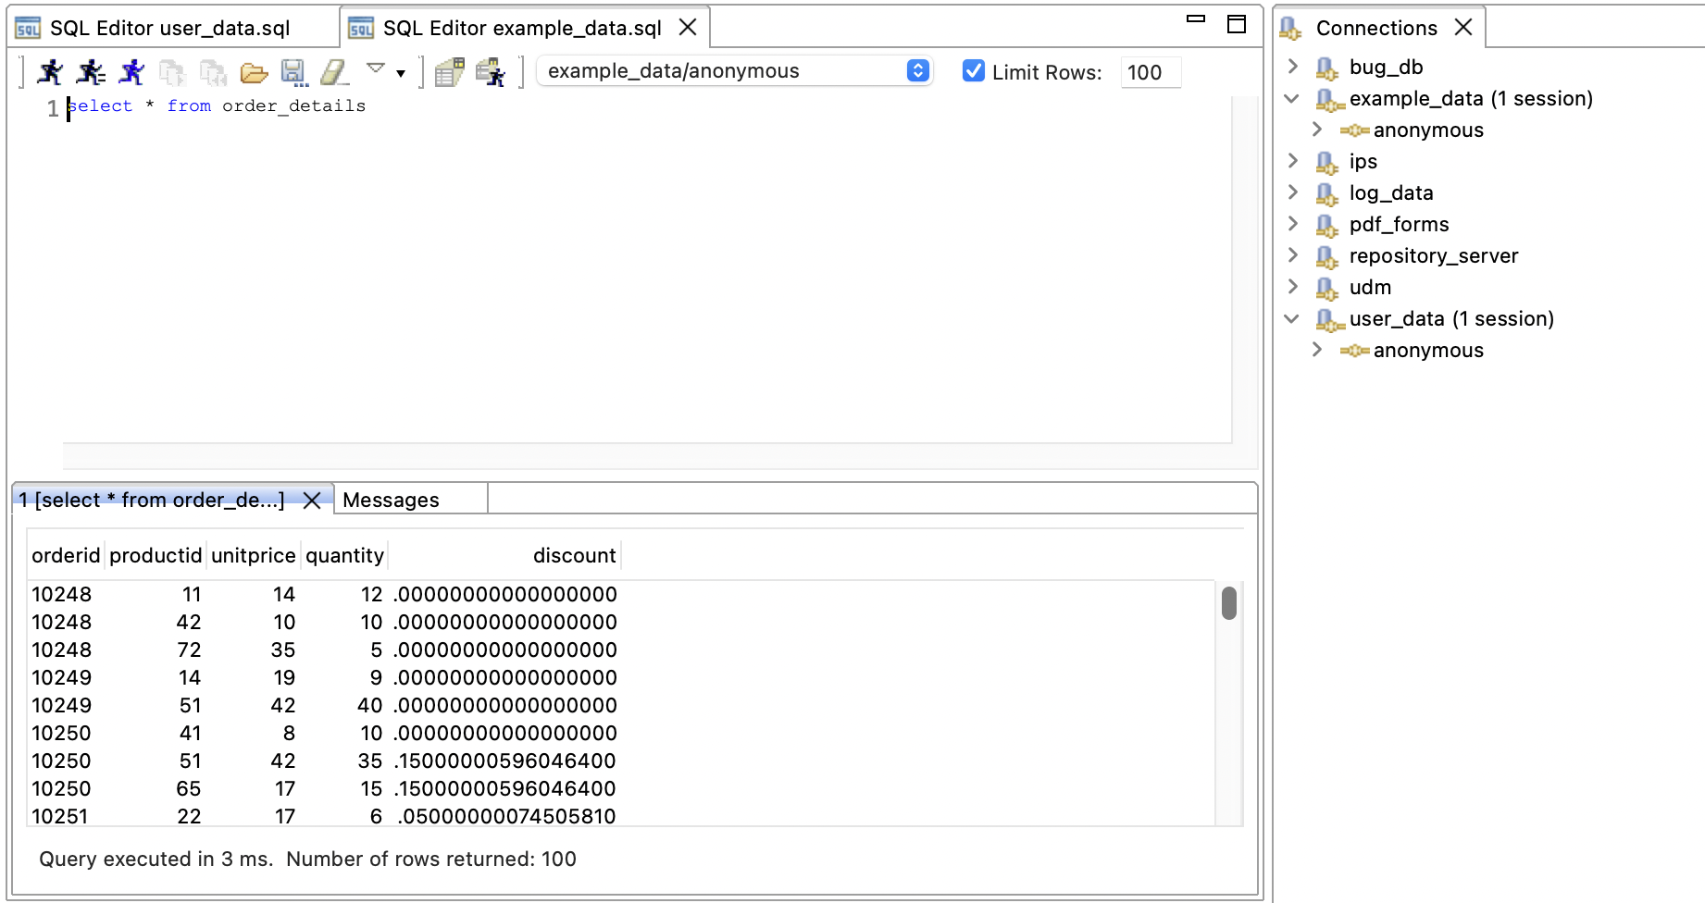The image size is (1705, 903).
Task: Save the current SQL script
Action: point(294,71)
